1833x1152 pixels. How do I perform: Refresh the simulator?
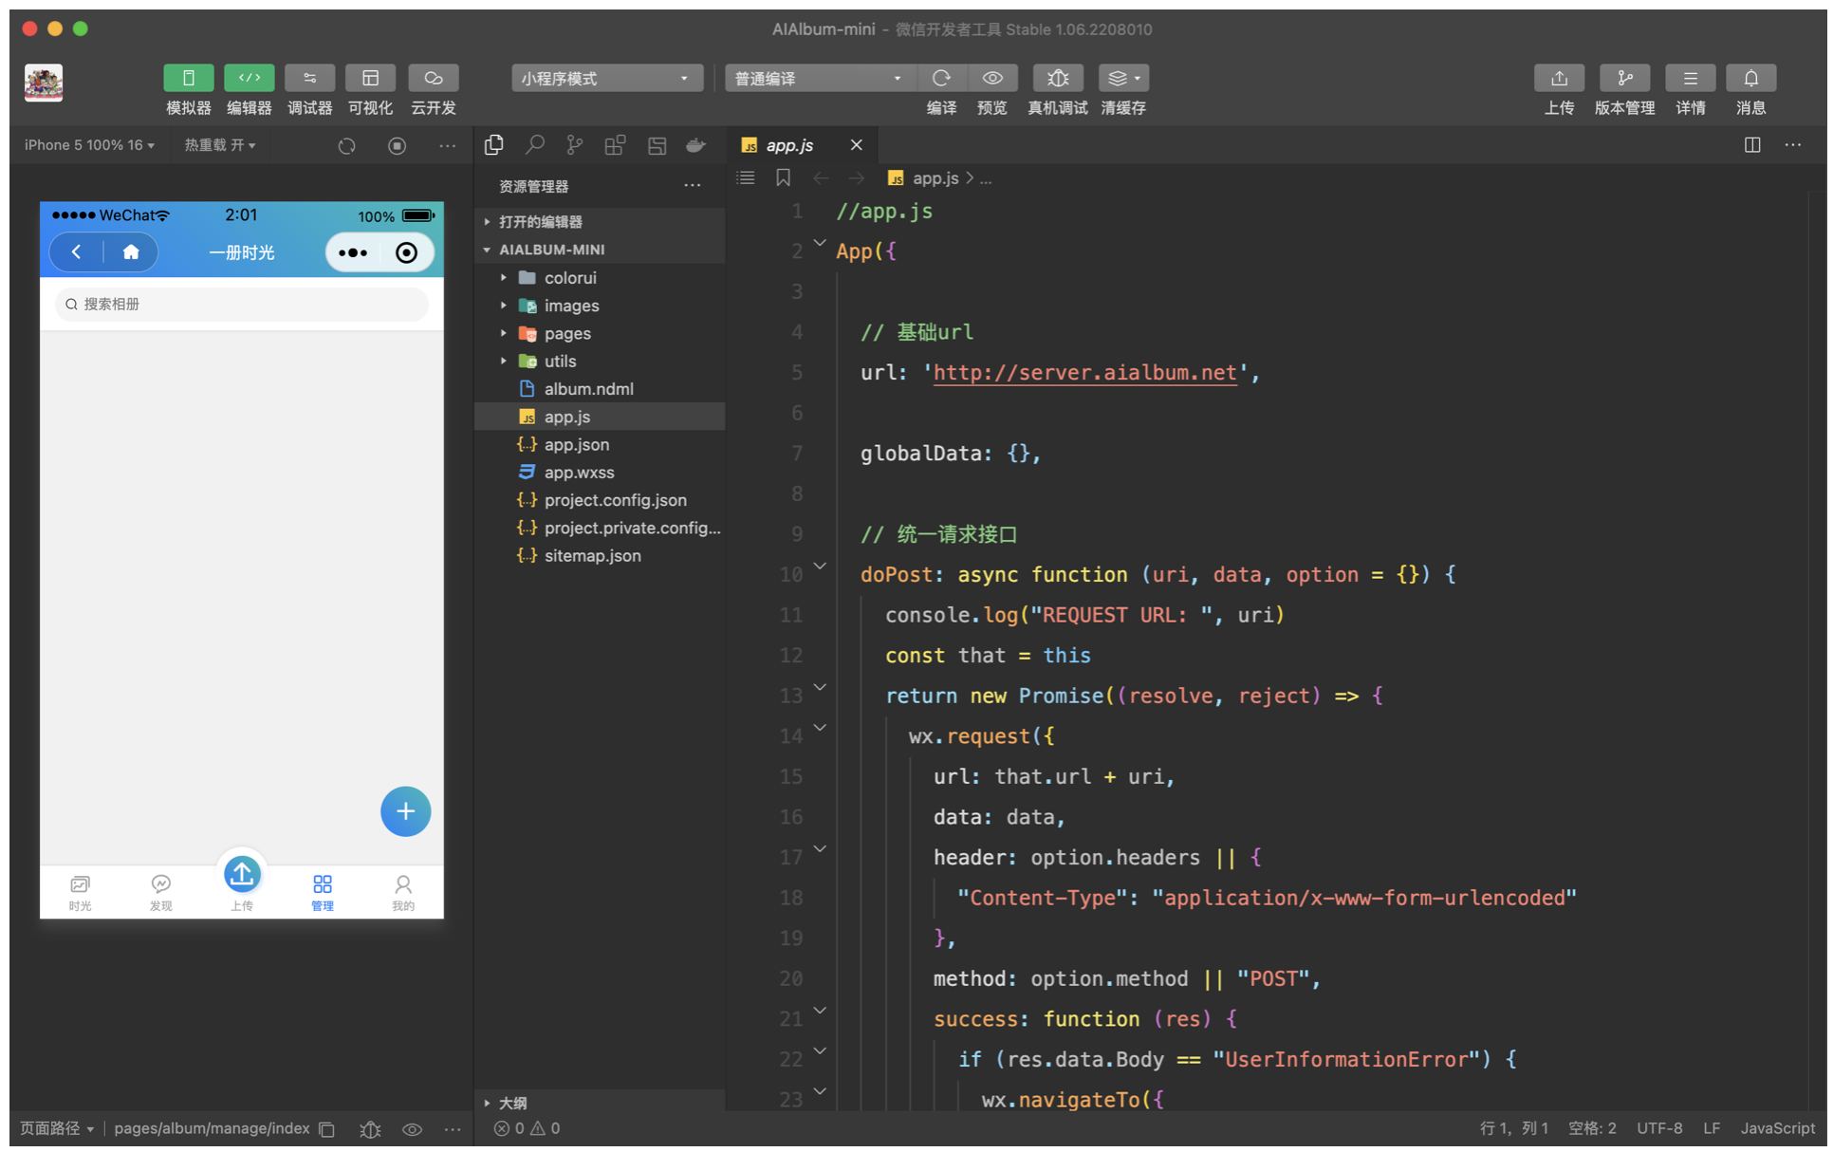click(x=346, y=145)
